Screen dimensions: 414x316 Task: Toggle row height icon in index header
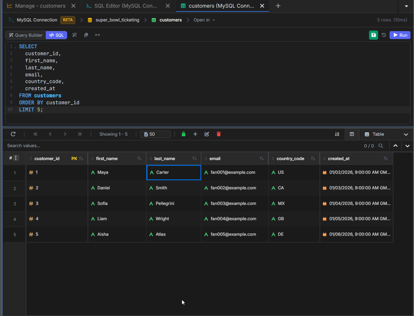point(16,158)
